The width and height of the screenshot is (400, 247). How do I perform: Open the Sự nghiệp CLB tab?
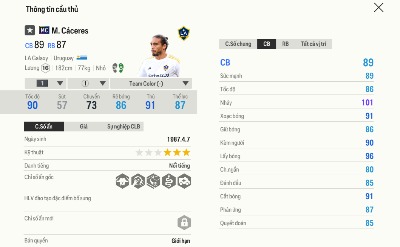124,127
